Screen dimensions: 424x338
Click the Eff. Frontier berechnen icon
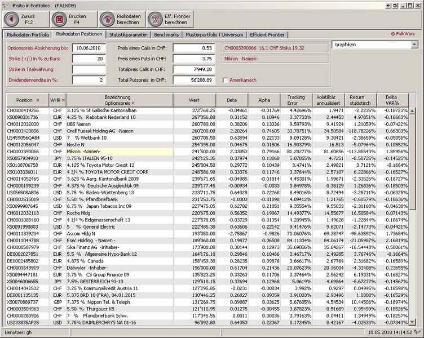point(155,19)
